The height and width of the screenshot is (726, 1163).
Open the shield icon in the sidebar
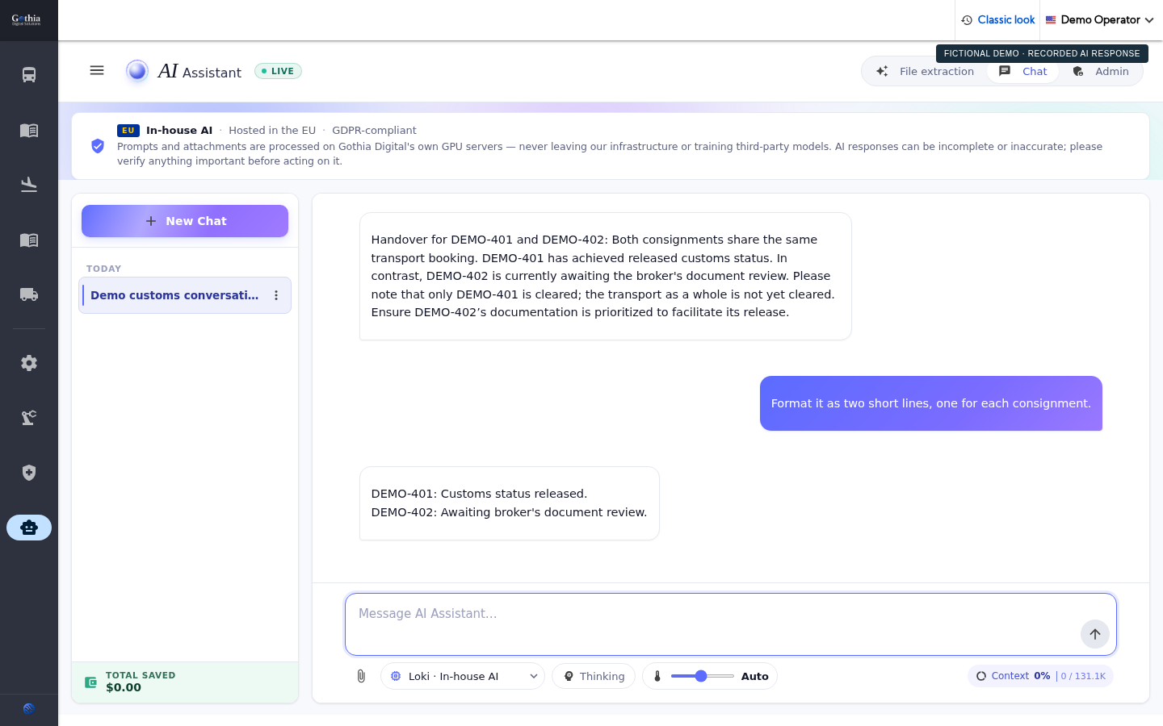[x=29, y=473]
